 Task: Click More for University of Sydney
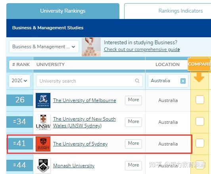coord(133,144)
